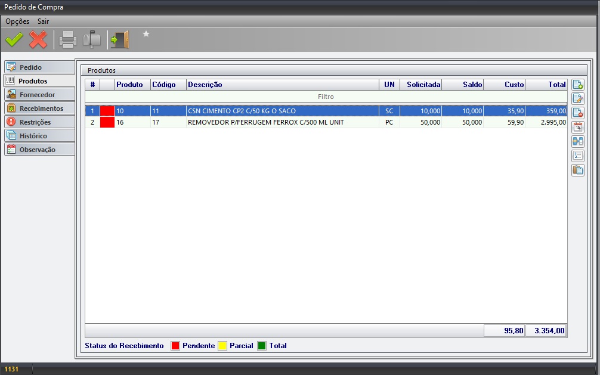The image size is (600, 375).
Task: Open the calendar date icon
Action: pos(577,127)
